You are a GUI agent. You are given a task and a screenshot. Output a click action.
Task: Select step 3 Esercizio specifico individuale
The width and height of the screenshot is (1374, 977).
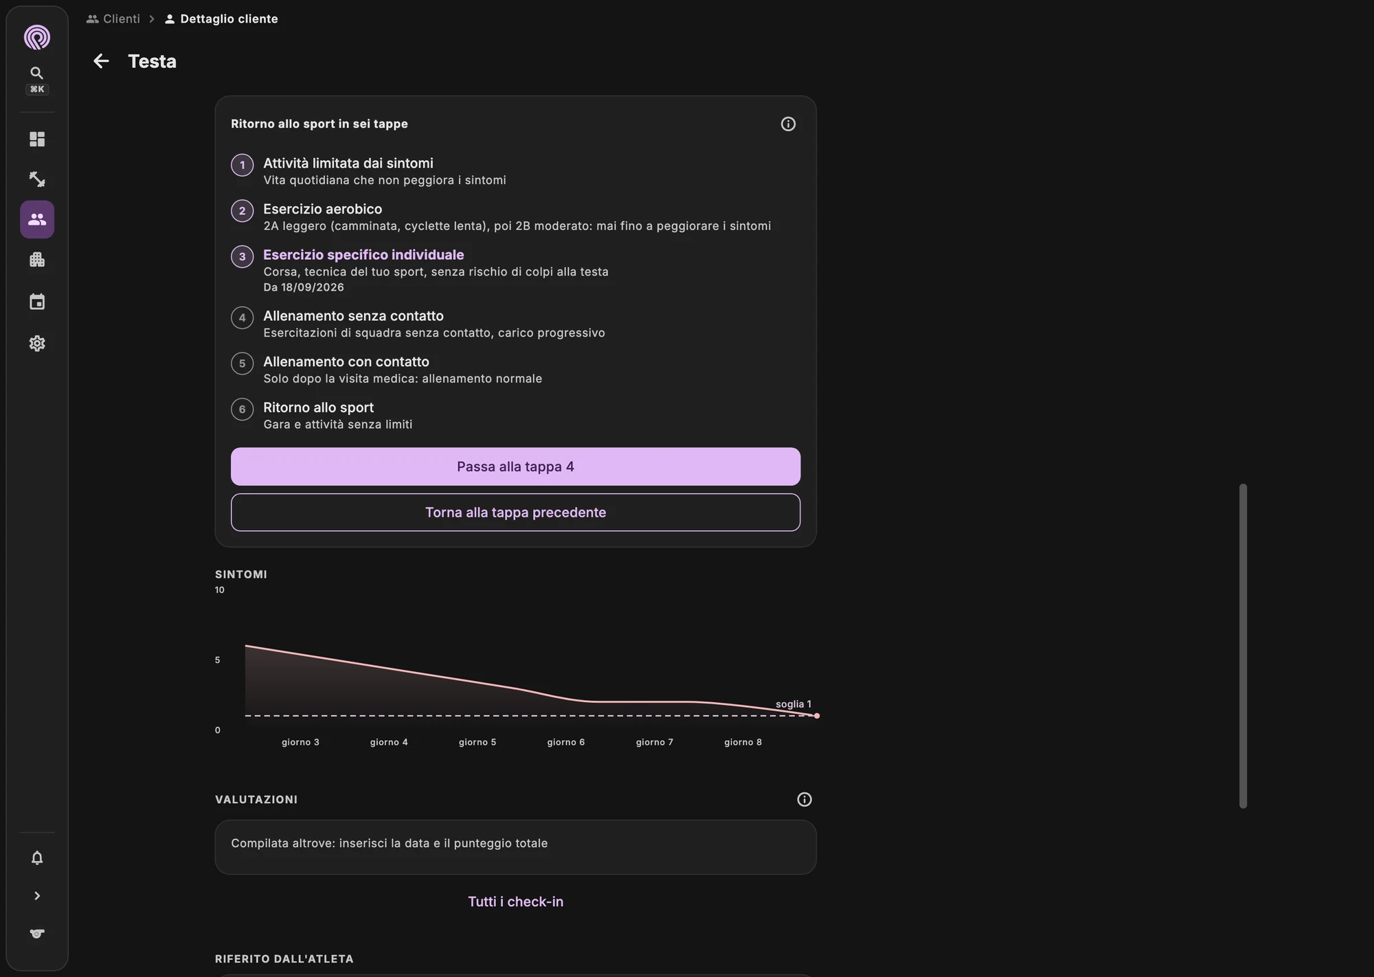(x=515, y=271)
